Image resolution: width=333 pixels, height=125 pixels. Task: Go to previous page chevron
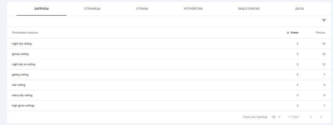[311, 117]
